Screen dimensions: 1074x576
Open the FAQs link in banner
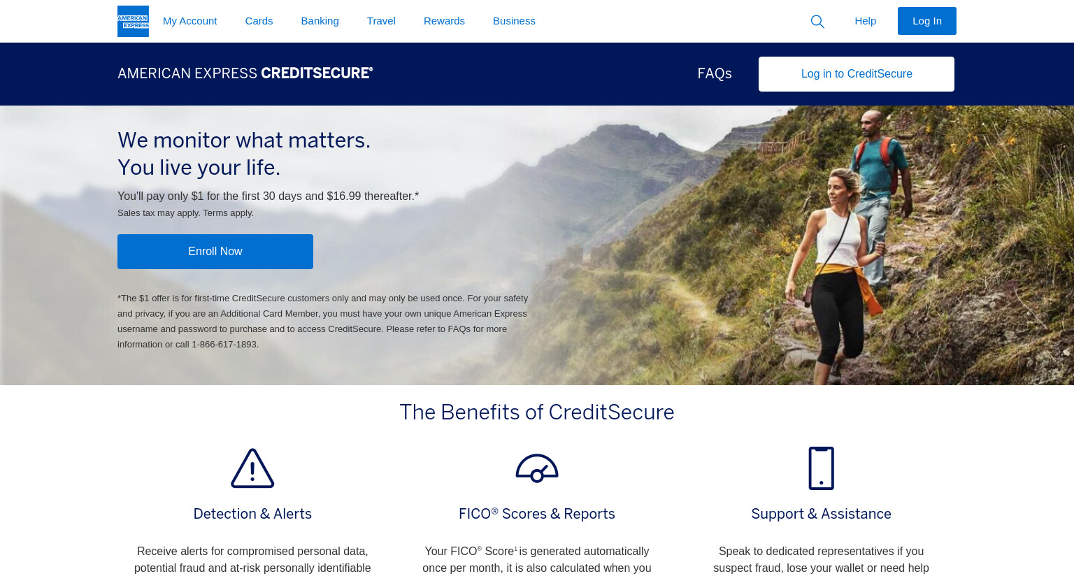pyautogui.click(x=715, y=73)
